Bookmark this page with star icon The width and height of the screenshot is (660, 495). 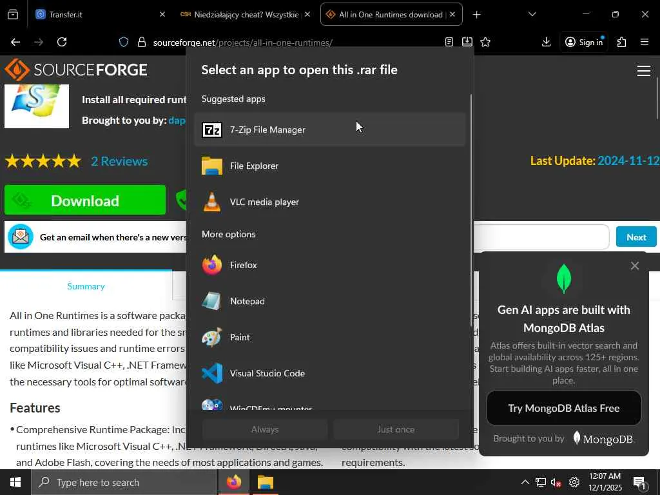(485, 42)
